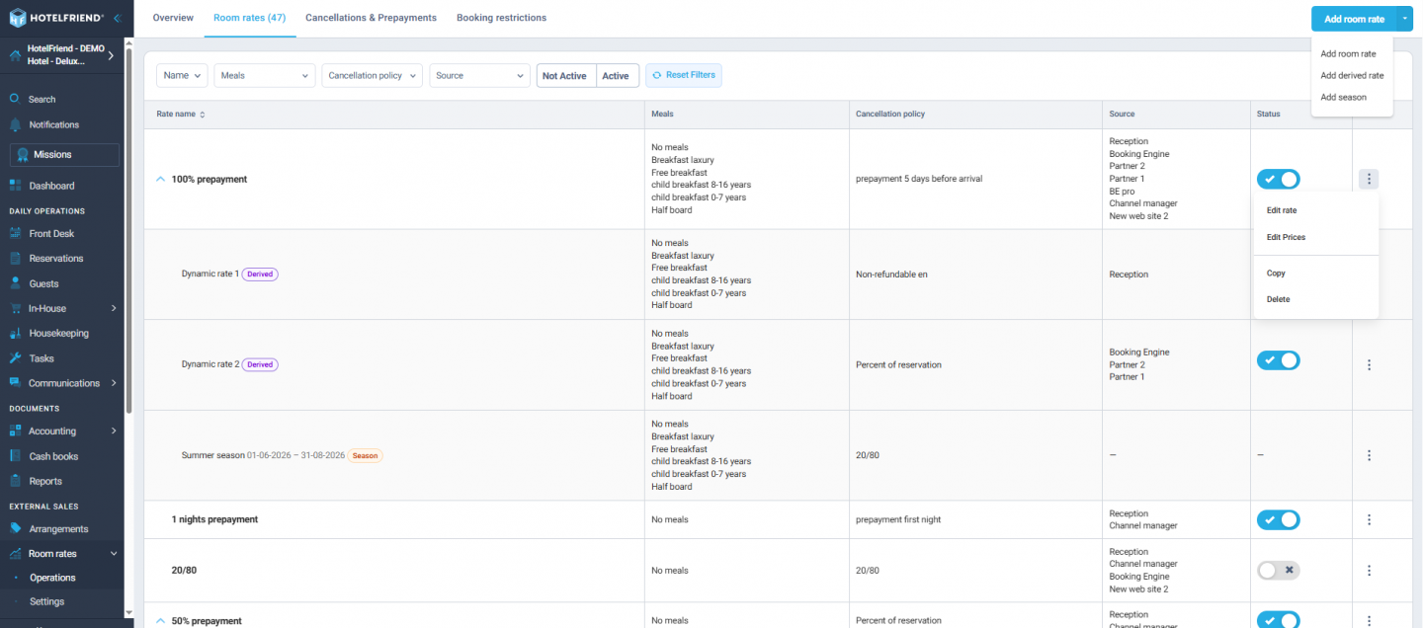
Task: Switch to the Overview tab
Action: (173, 18)
